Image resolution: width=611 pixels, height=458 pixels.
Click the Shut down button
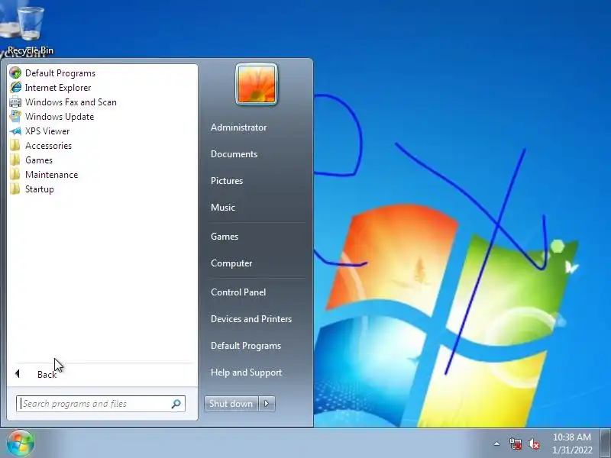point(231,404)
